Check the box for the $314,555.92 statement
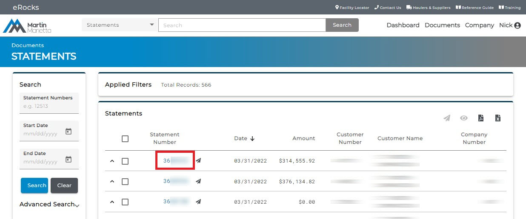 pyautogui.click(x=125, y=161)
